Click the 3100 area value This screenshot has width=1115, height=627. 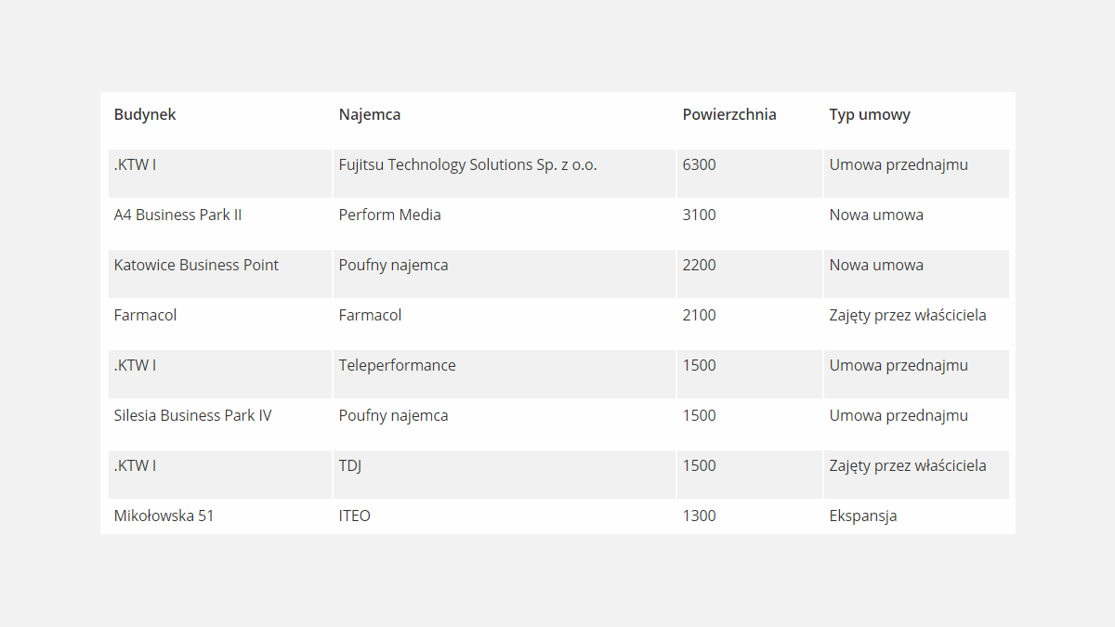click(699, 216)
